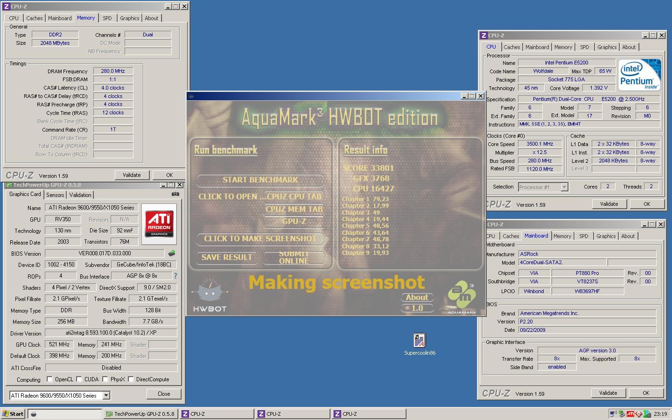Viewport: 672px width, 420px height.
Task: Click the 4CoreDual-SATA2 model field
Action: pos(562,262)
